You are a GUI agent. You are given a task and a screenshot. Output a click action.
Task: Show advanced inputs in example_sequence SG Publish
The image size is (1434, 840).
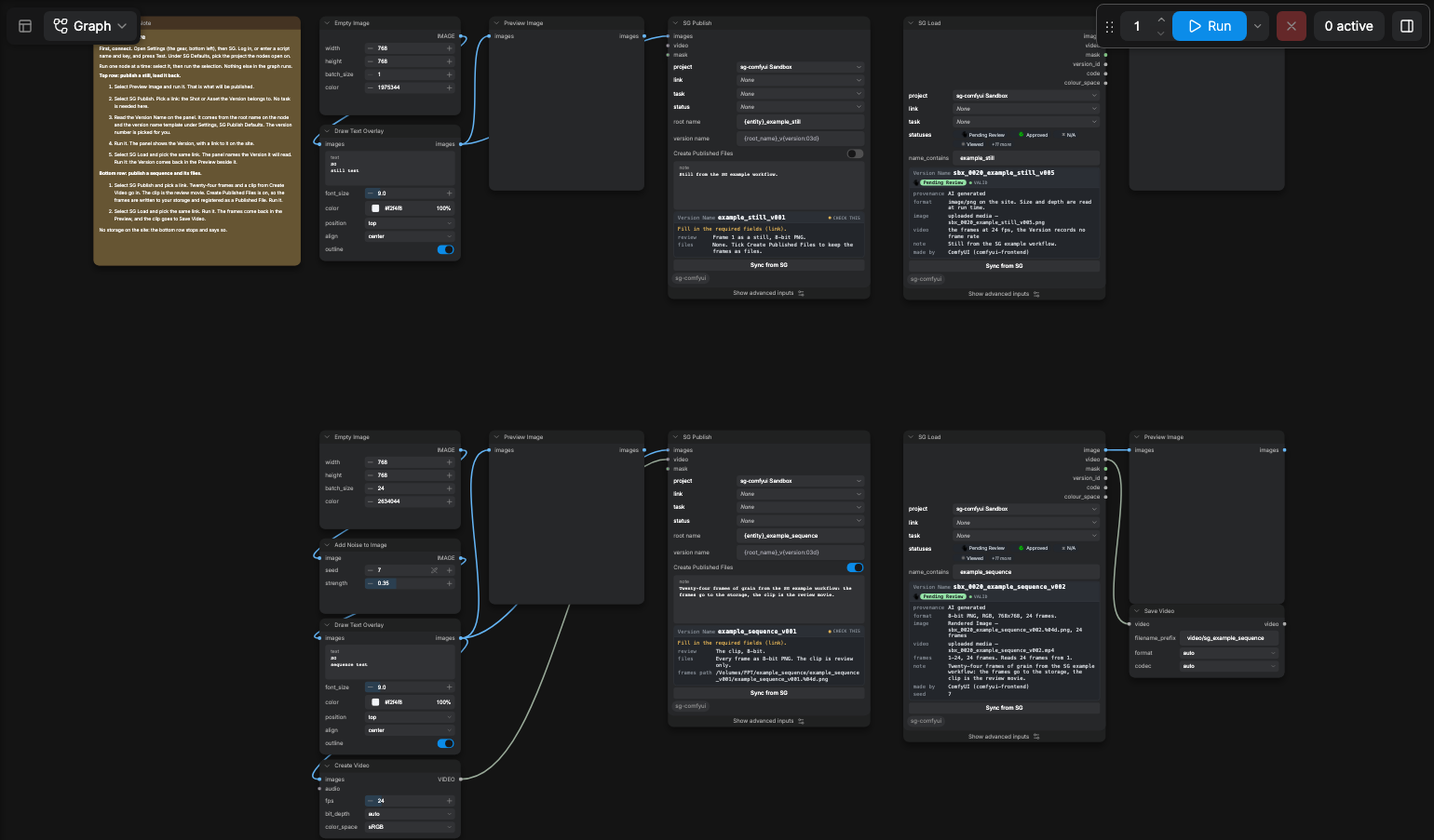[768, 721]
